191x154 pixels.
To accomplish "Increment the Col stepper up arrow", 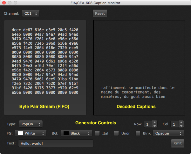I will coord(181,122).
